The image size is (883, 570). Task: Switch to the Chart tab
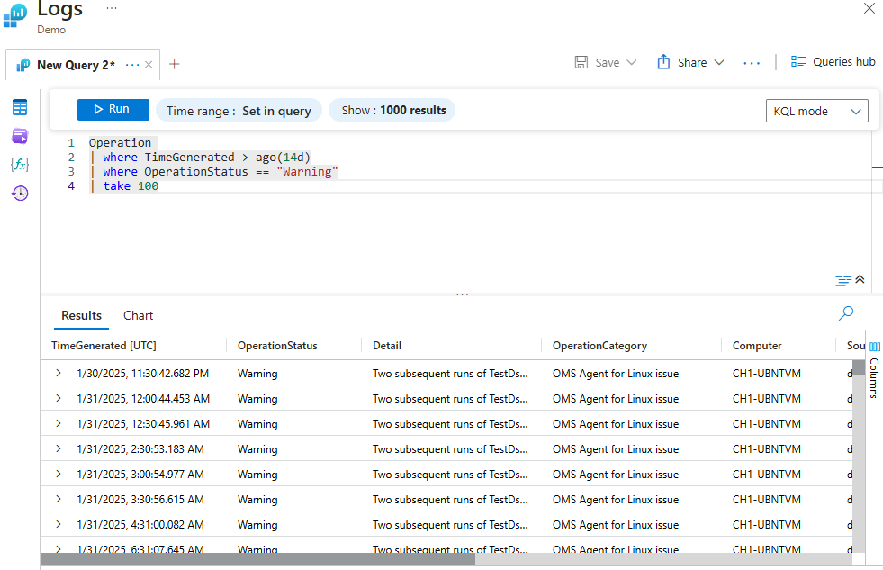[x=138, y=315]
